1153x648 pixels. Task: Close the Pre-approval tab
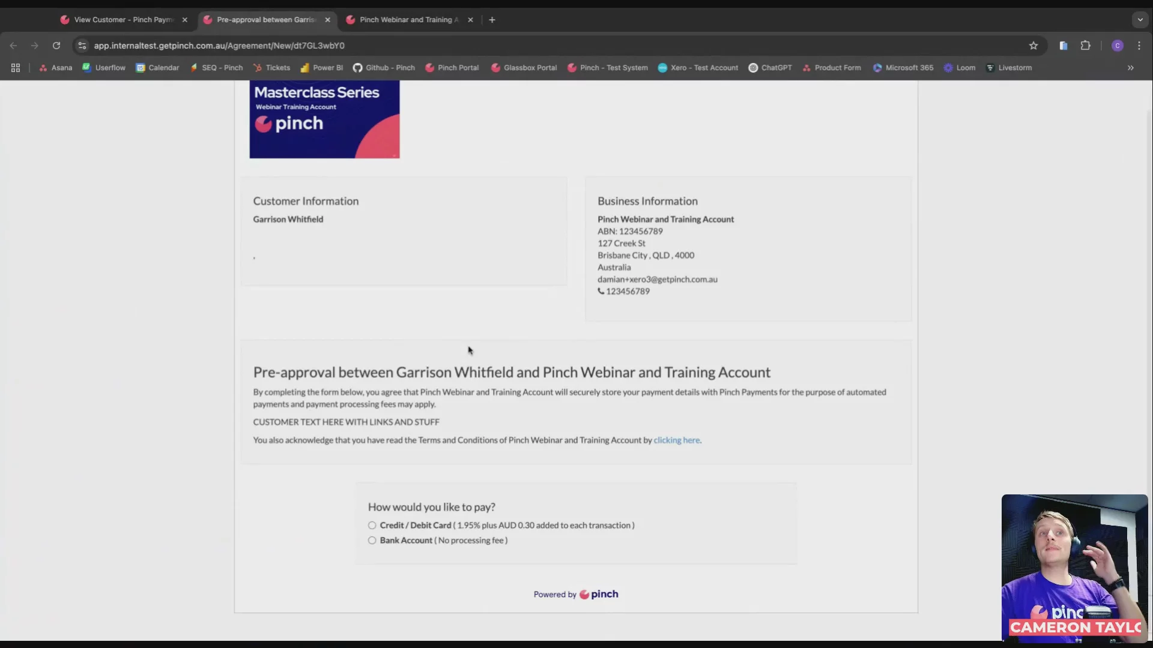pos(327,20)
